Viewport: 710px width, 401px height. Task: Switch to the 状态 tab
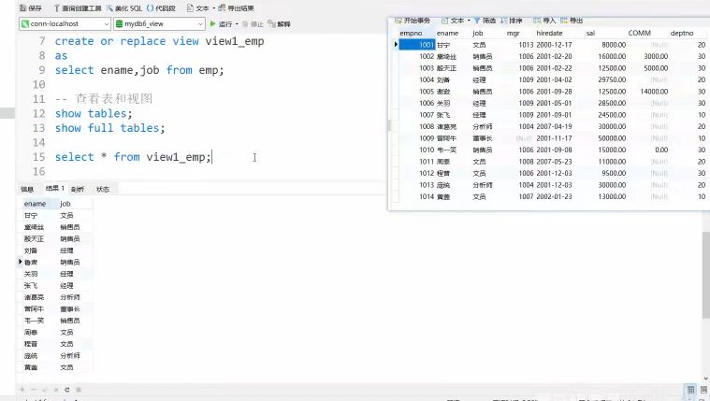click(103, 189)
